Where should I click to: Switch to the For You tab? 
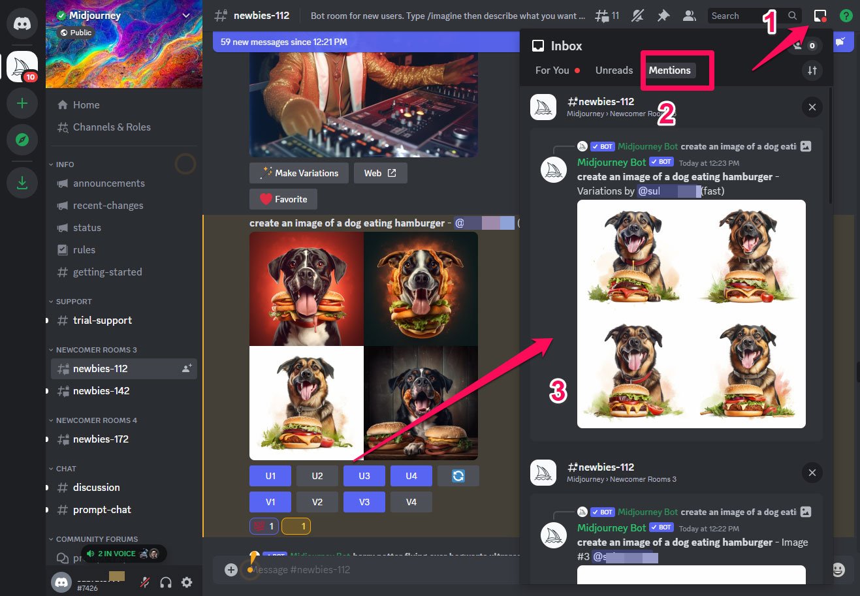click(557, 71)
